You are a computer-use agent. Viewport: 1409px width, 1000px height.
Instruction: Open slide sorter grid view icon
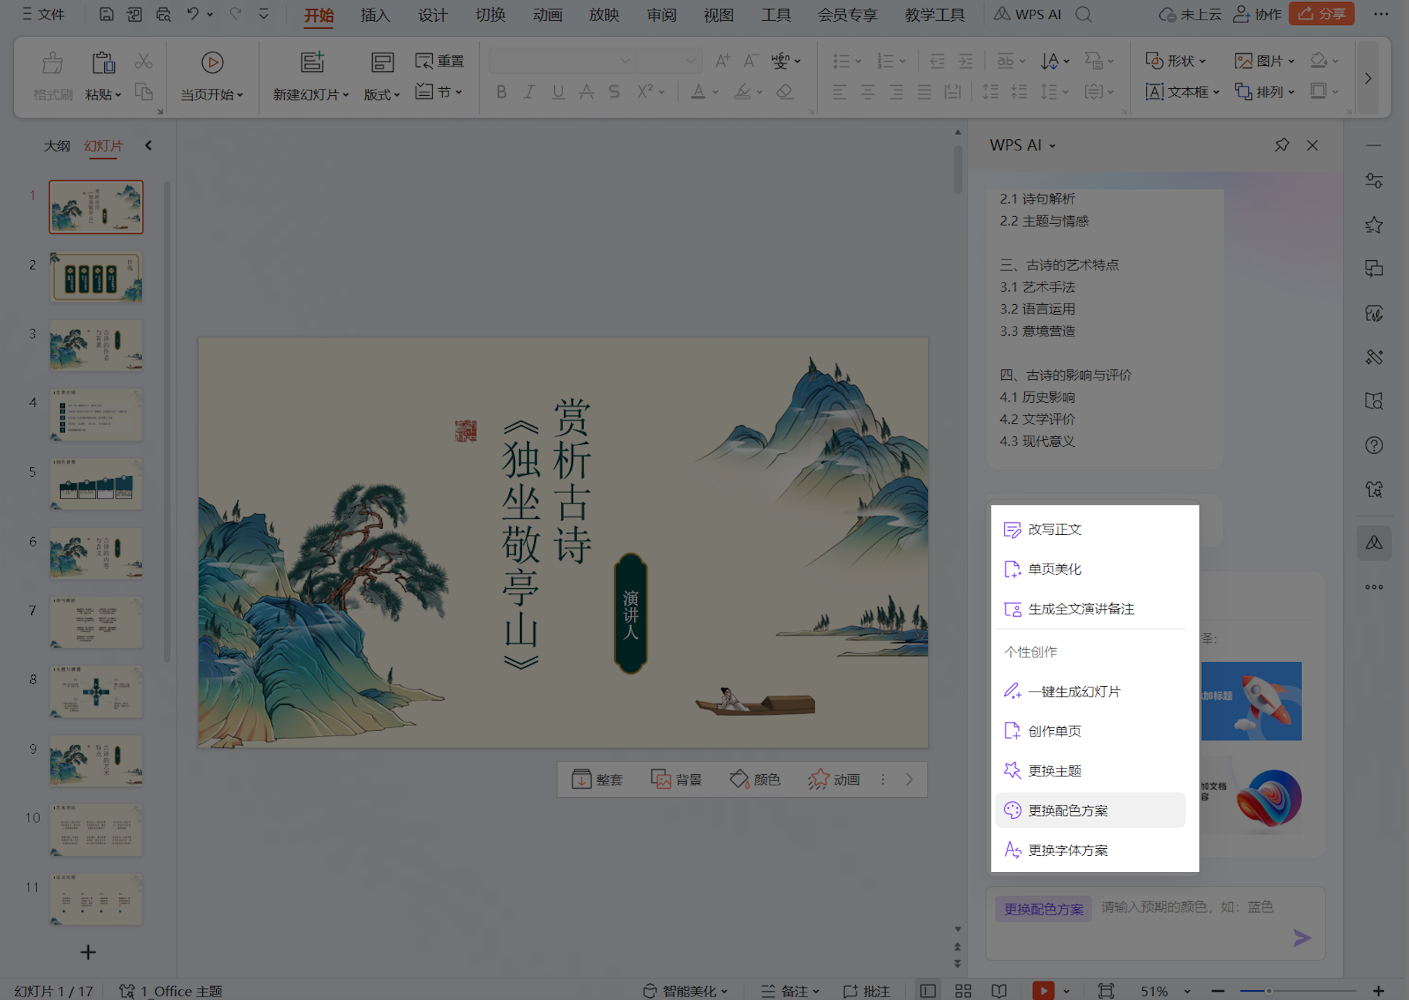(x=963, y=990)
